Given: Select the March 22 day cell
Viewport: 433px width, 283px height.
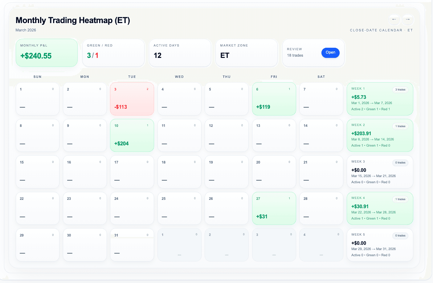Looking at the screenshot, I should tap(38, 208).
